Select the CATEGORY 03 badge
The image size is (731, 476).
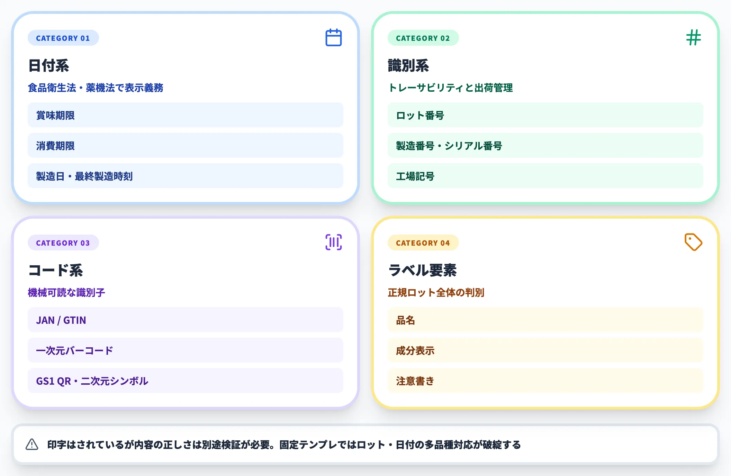pos(63,243)
